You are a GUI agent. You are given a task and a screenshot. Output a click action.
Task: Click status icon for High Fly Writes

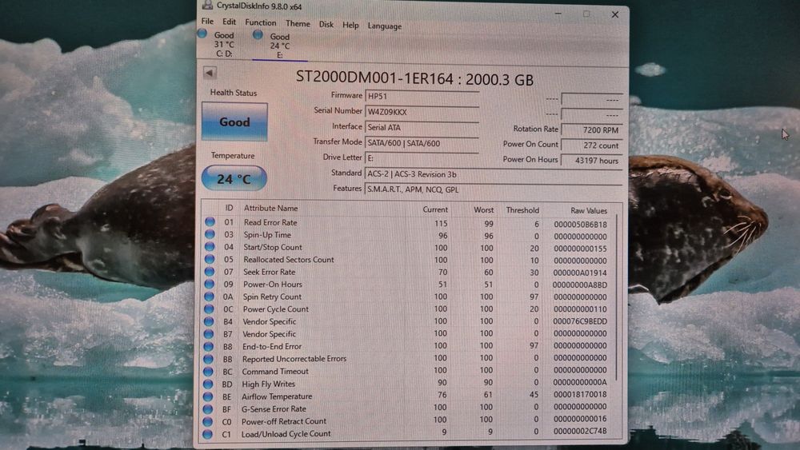coord(208,384)
